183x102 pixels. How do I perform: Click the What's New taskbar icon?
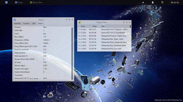(x=31, y=2)
